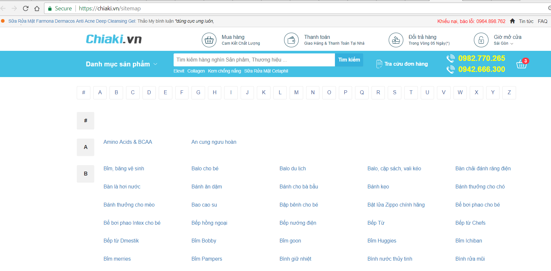Click phone icon next to 0942.666.300
This screenshot has height=271, width=551.
pos(451,69)
